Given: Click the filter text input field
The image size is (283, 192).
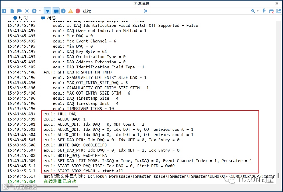Looking at the screenshot, I should (117, 11).
